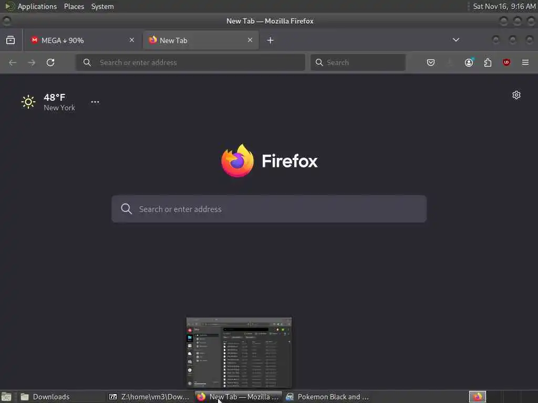538x403 pixels.
Task: Click the MEGA tab favicon
Action: point(34,40)
